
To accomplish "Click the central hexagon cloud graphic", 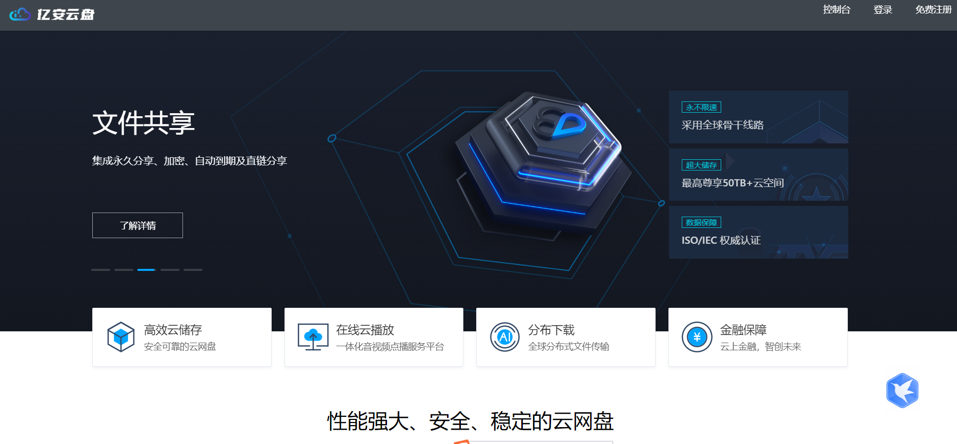I will [x=543, y=159].
